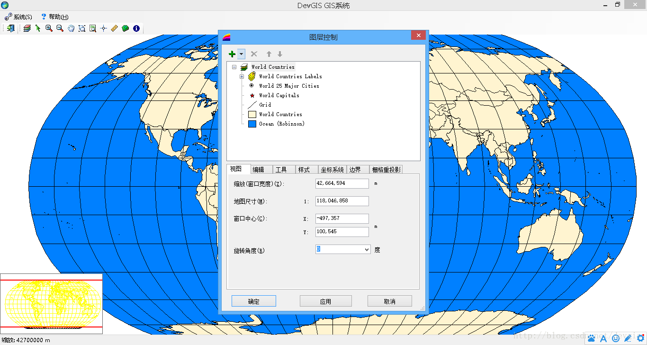647x345 pixels.
Task: Open the add layer dropdown arrow
Action: (242, 54)
